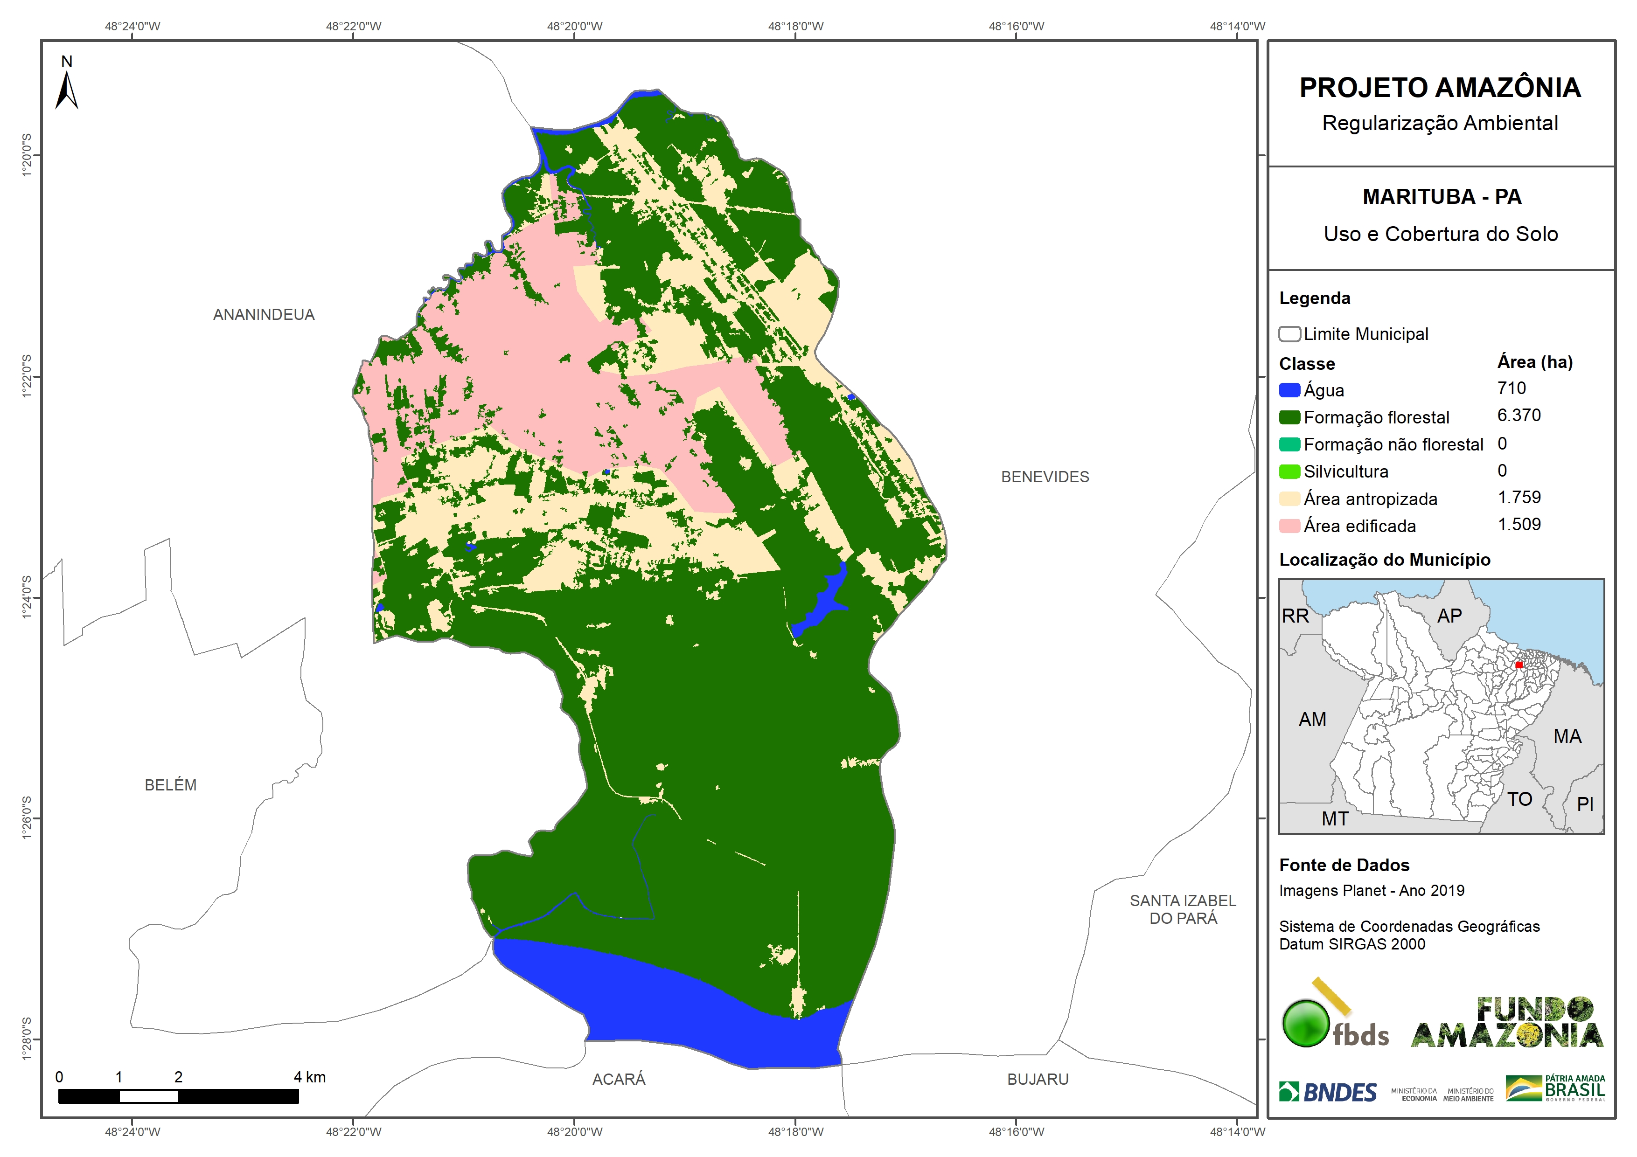Screen dimensions: 1637x1157
Task: Click the Formação florestal dark green swatch
Action: pyautogui.click(x=1289, y=417)
